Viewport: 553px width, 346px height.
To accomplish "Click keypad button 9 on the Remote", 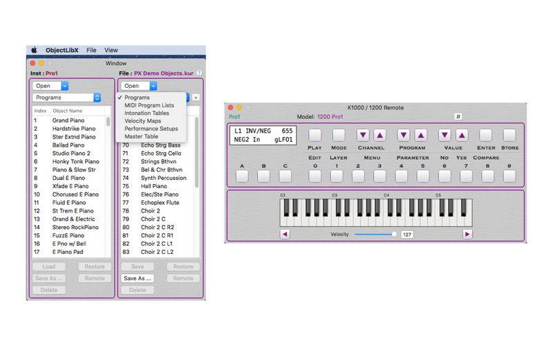I will point(509,176).
